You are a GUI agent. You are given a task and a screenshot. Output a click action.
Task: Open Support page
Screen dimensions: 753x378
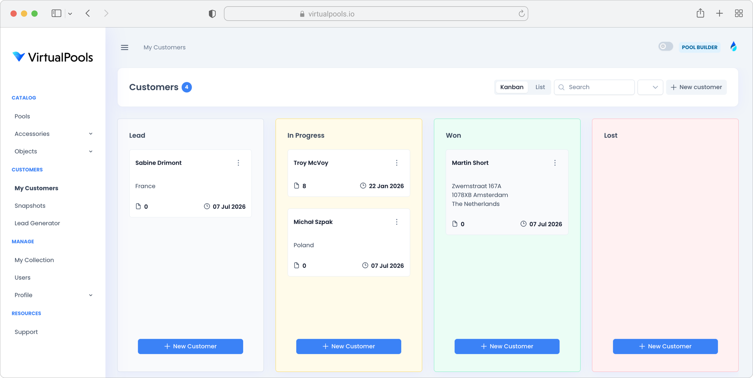pos(26,332)
